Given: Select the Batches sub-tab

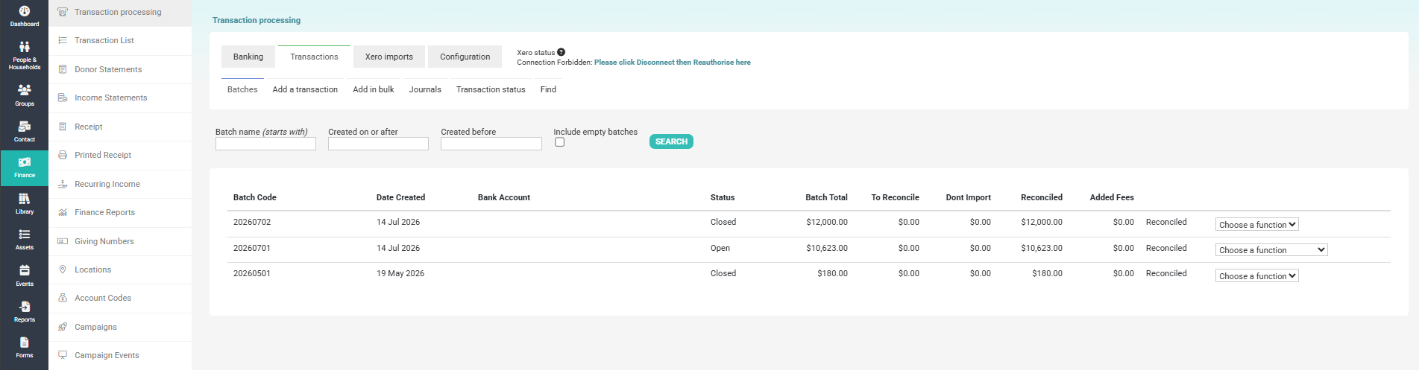Looking at the screenshot, I should 242,89.
